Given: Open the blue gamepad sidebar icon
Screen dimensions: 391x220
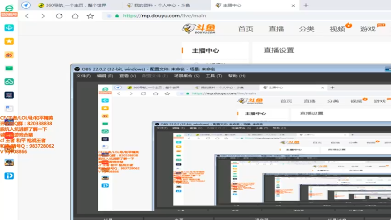Looking at the screenshot, I should (x=9, y=28).
